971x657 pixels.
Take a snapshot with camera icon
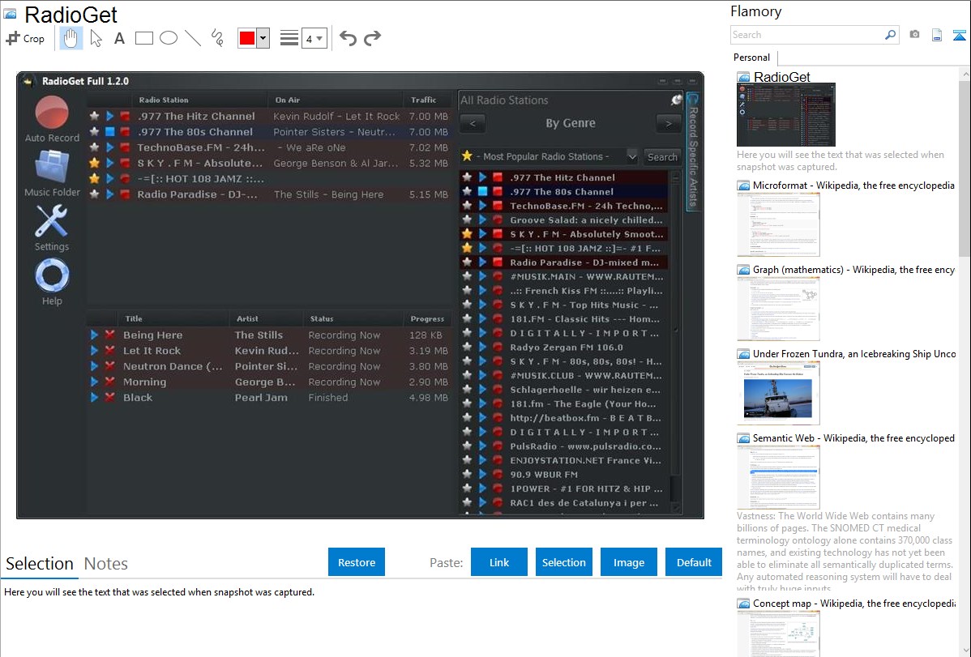click(914, 35)
